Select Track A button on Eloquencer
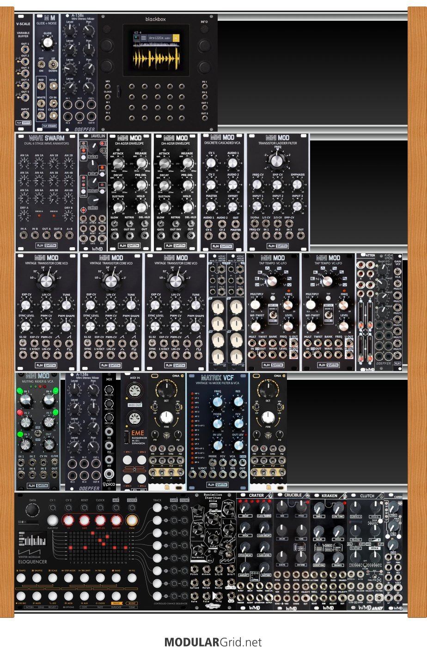This screenshot has height=652, width=427. click(157, 508)
